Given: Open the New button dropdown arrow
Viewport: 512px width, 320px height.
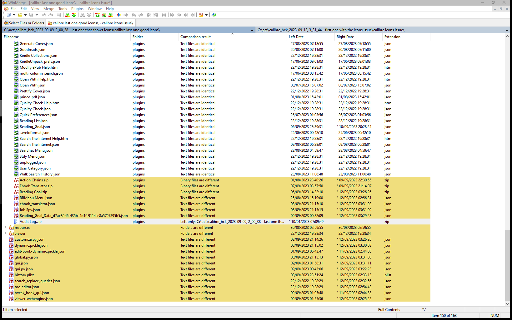Looking at the screenshot, I should [14, 15].
